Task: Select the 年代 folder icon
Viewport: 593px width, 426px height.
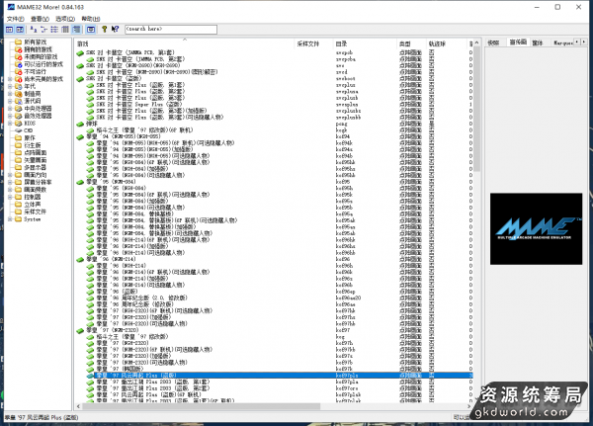Action: (x=18, y=86)
